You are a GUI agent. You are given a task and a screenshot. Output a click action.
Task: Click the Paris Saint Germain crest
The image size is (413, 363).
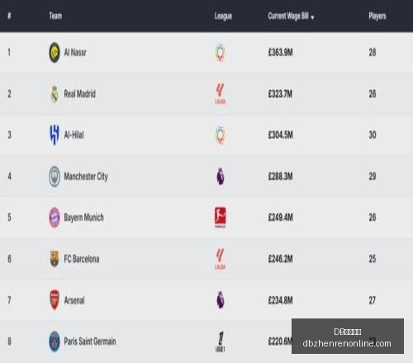(x=55, y=342)
